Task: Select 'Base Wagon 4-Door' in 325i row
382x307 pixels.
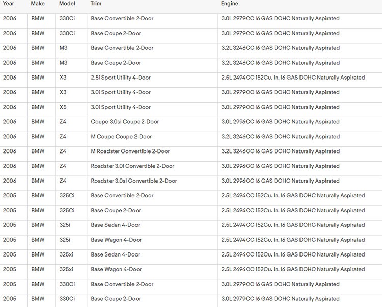Action: pos(116,240)
